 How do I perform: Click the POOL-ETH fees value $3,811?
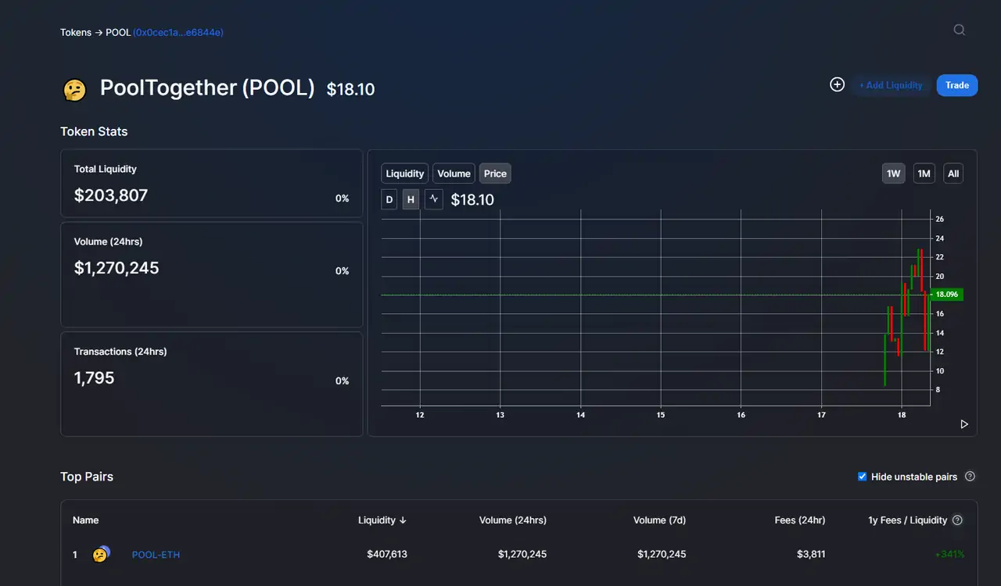[810, 555]
